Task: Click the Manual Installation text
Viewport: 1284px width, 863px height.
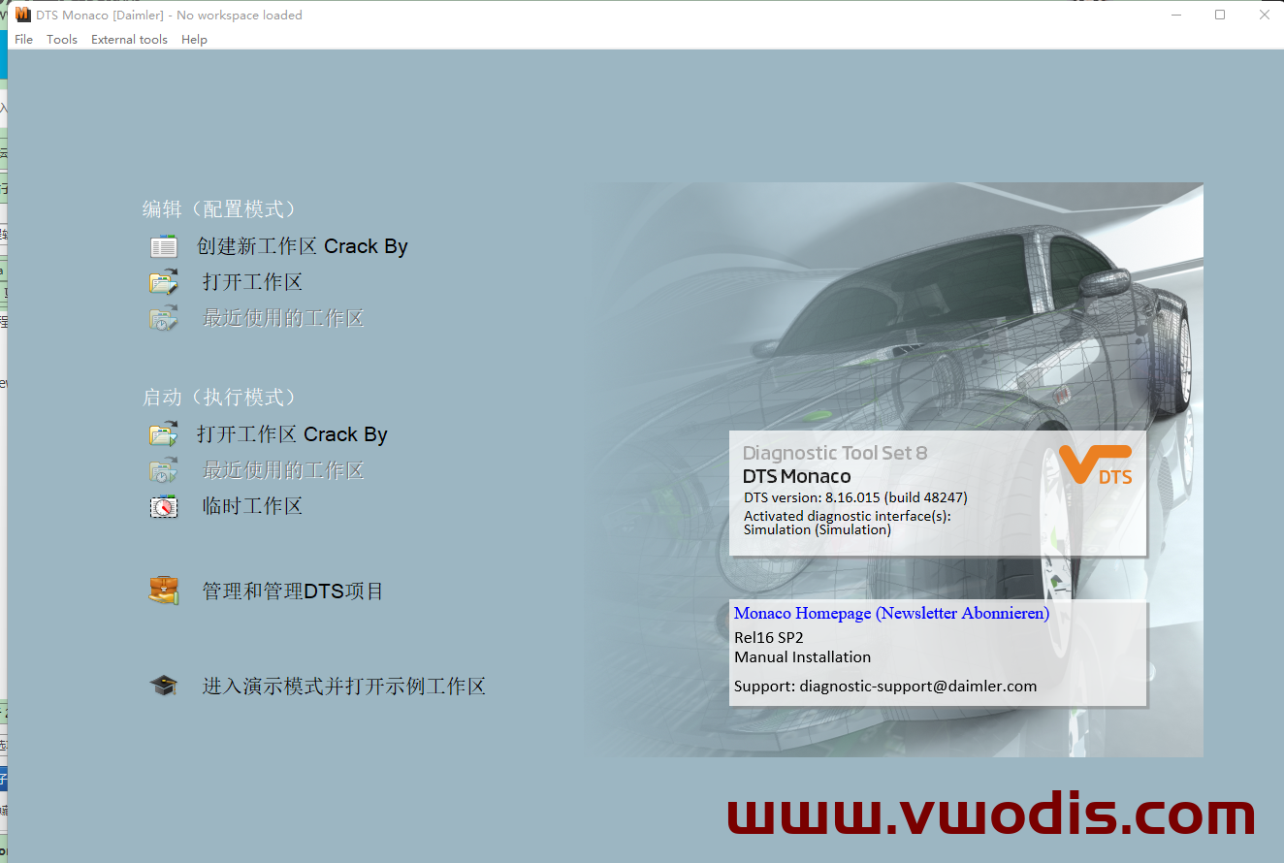Action: pos(803,656)
